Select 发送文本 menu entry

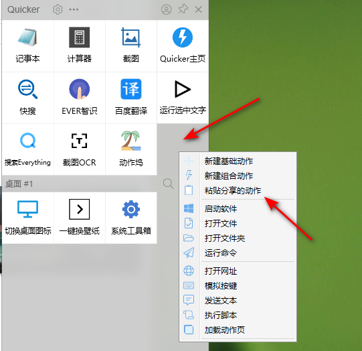(x=238, y=300)
